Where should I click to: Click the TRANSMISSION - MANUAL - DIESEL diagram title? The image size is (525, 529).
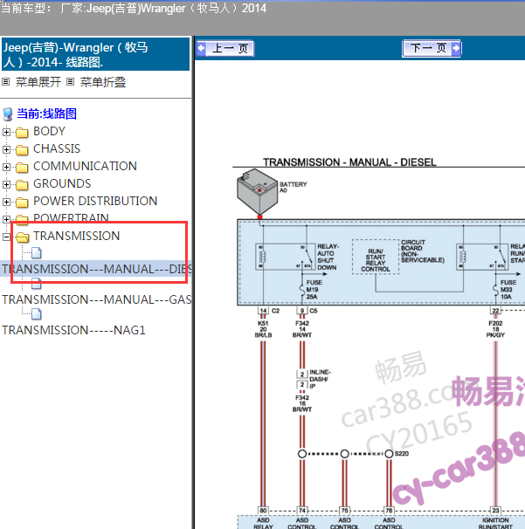pos(349,162)
